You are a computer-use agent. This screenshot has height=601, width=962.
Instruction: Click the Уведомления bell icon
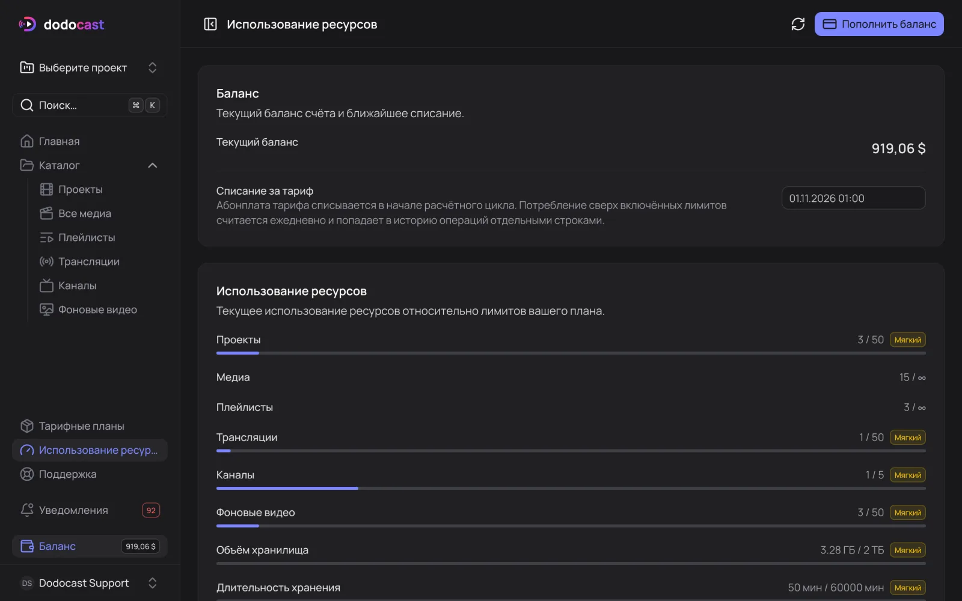click(27, 510)
